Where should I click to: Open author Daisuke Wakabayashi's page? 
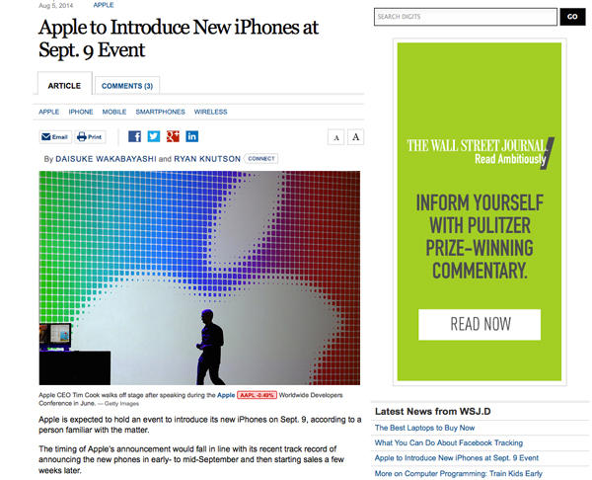click(106, 159)
